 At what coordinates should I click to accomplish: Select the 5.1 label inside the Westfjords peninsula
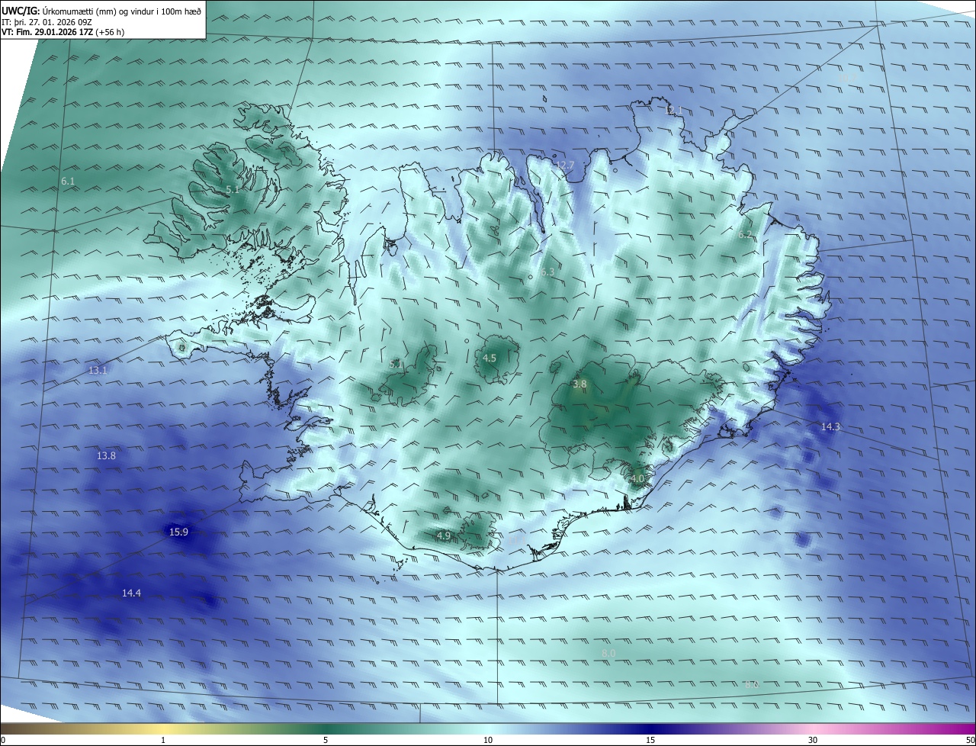click(233, 188)
